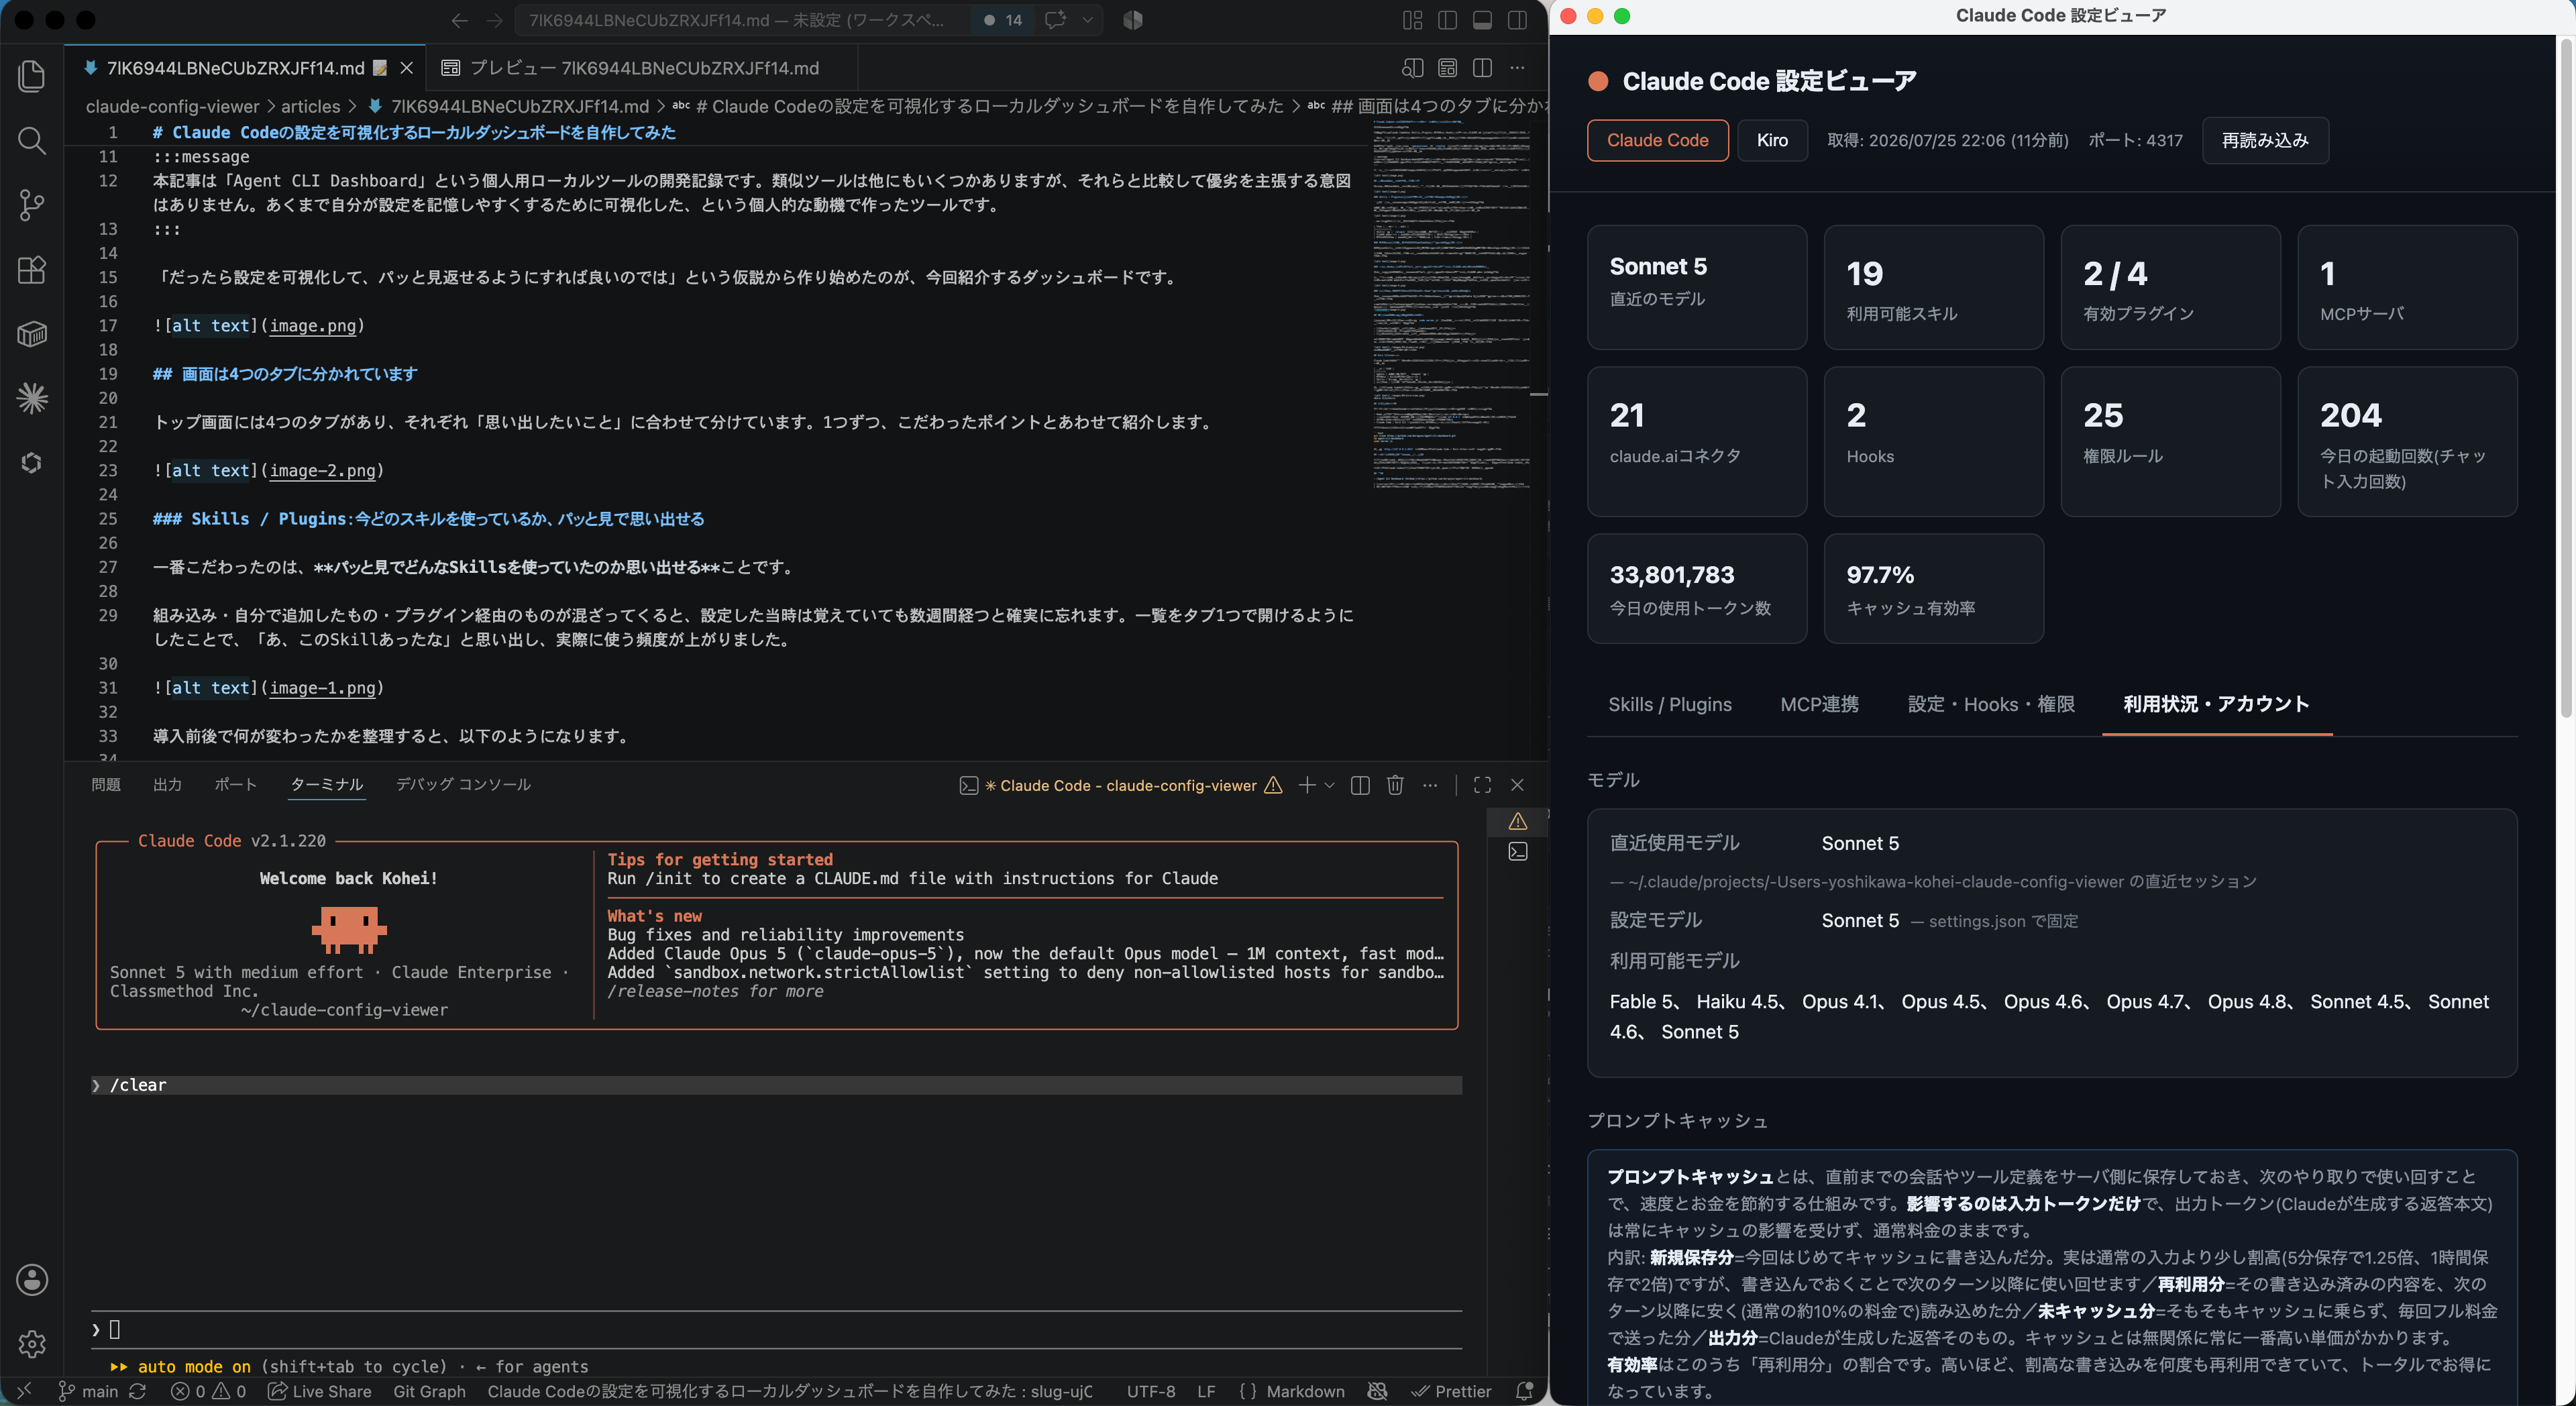The height and width of the screenshot is (1406, 2576).
Task: Click the viewer window vertical scrollbar
Action: point(2566,380)
